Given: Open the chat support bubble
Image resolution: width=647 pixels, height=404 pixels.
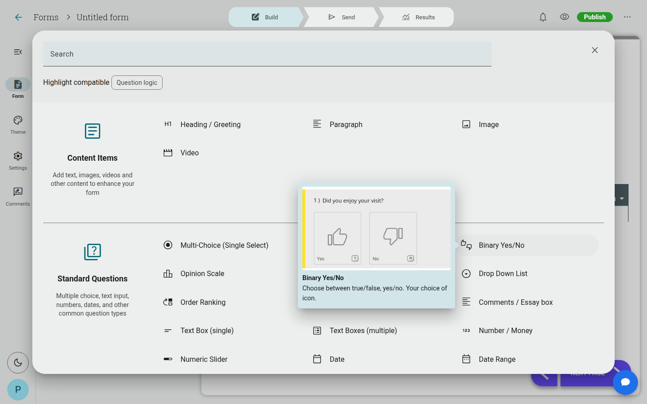Looking at the screenshot, I should pos(625,382).
